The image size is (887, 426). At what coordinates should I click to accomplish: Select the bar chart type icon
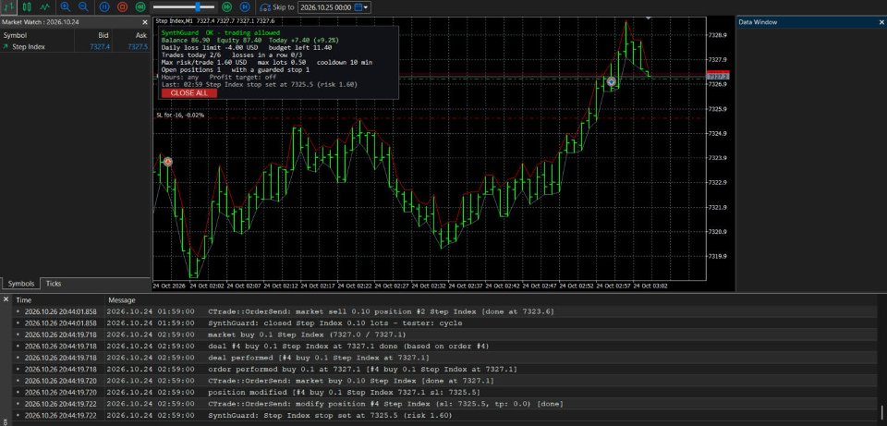[x=8, y=6]
